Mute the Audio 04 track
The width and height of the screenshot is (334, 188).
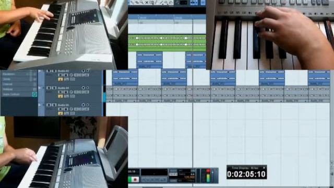tap(49, 88)
